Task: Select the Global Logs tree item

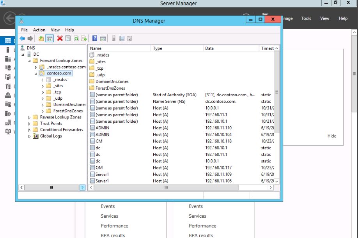Action: 51,136
